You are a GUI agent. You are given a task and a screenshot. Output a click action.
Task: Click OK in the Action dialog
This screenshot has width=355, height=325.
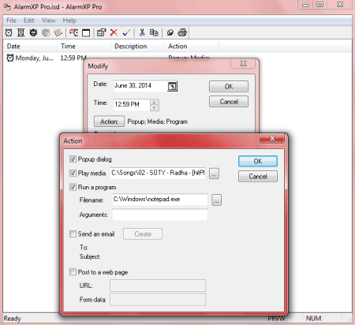pyautogui.click(x=258, y=161)
